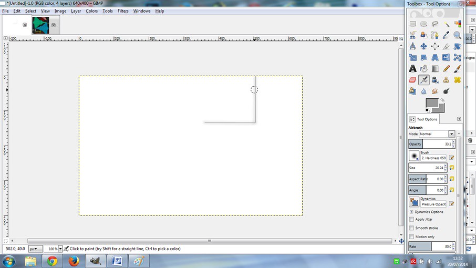The image size is (476, 268).
Task: Select the Cage Transform tool
Action: pyautogui.click(x=458, y=58)
